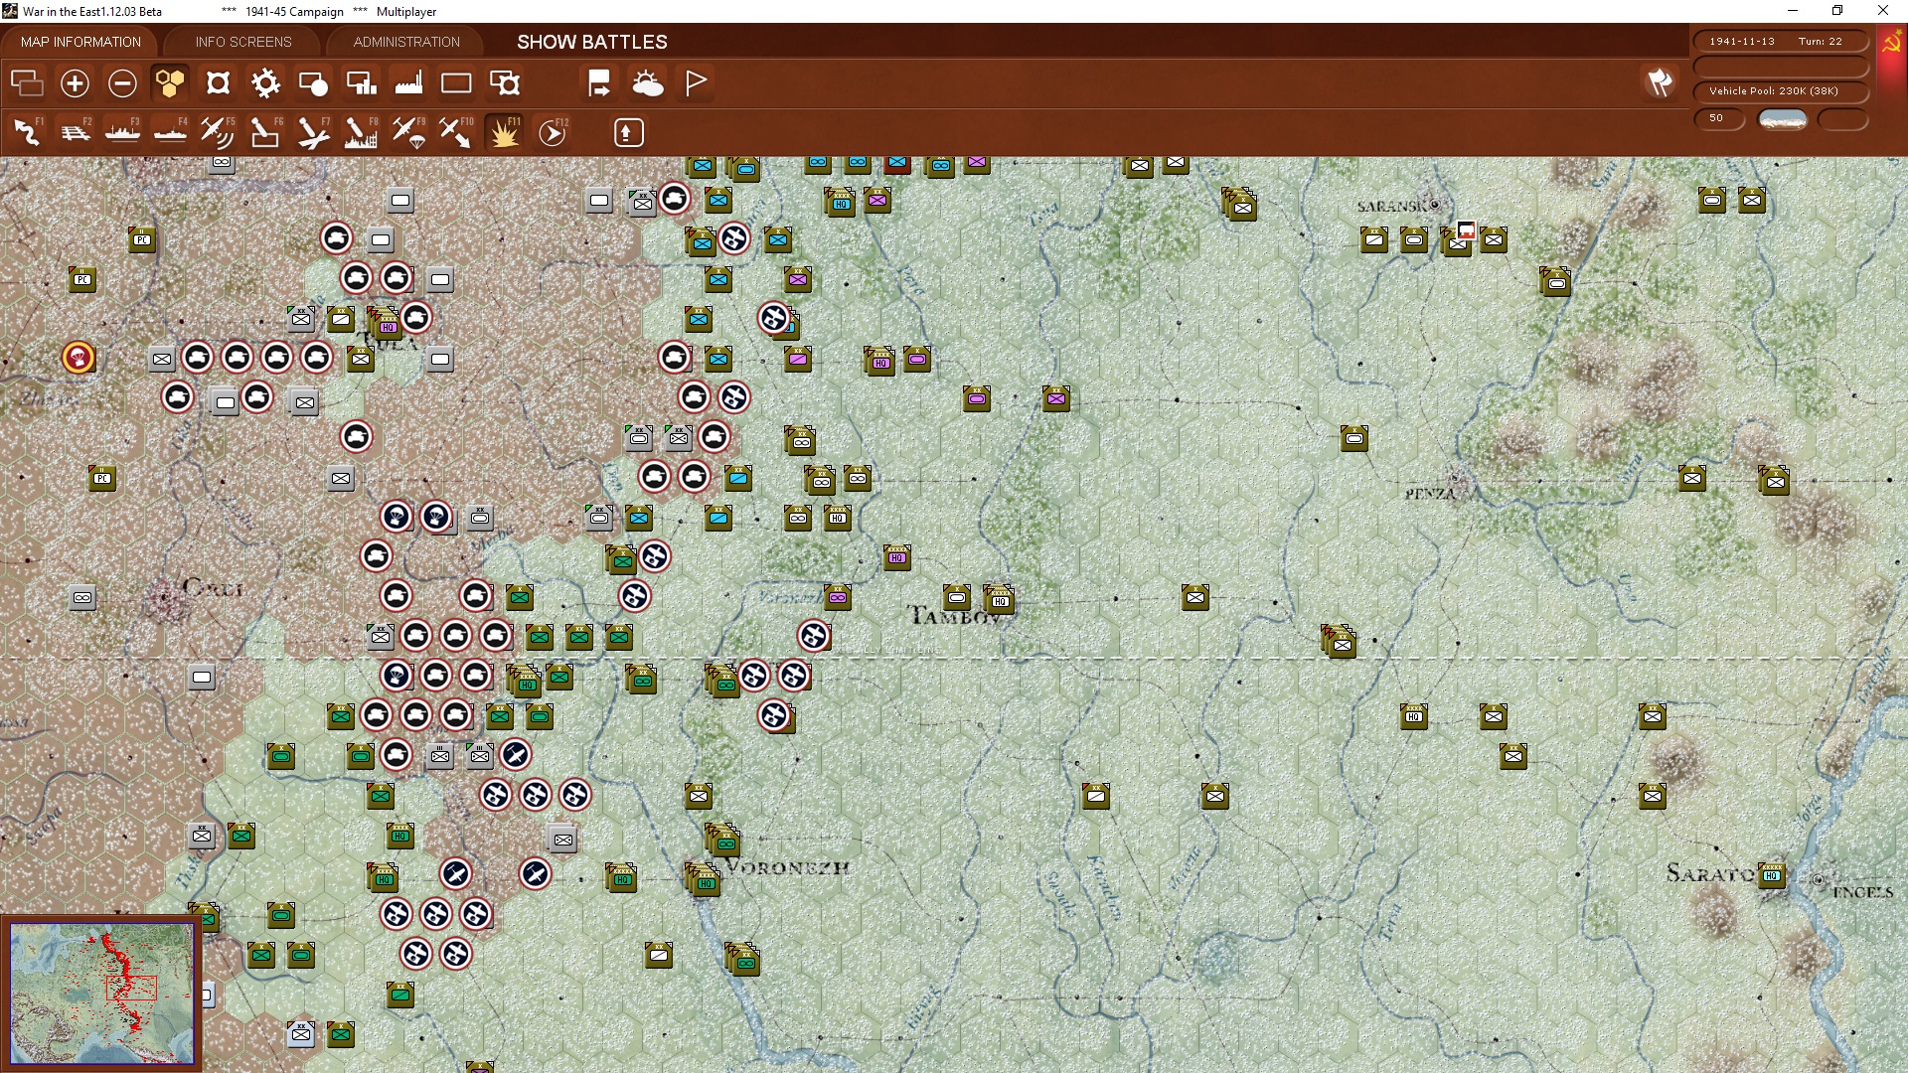The height and width of the screenshot is (1073, 1908).
Task: Select the bomb-on-box mode (F6)
Action: 265,132
